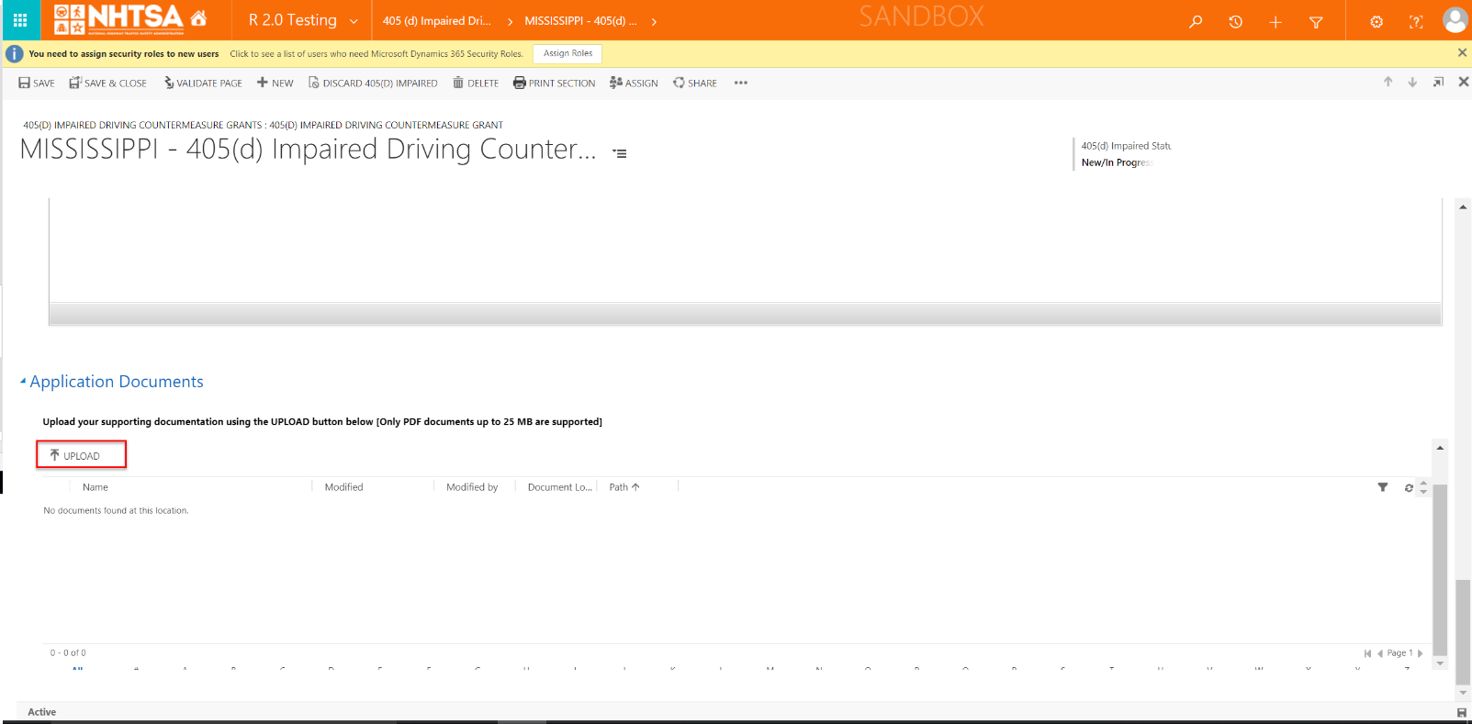This screenshot has height=724, width=1472.
Task: Click PRINT SECTION command
Action: click(554, 83)
